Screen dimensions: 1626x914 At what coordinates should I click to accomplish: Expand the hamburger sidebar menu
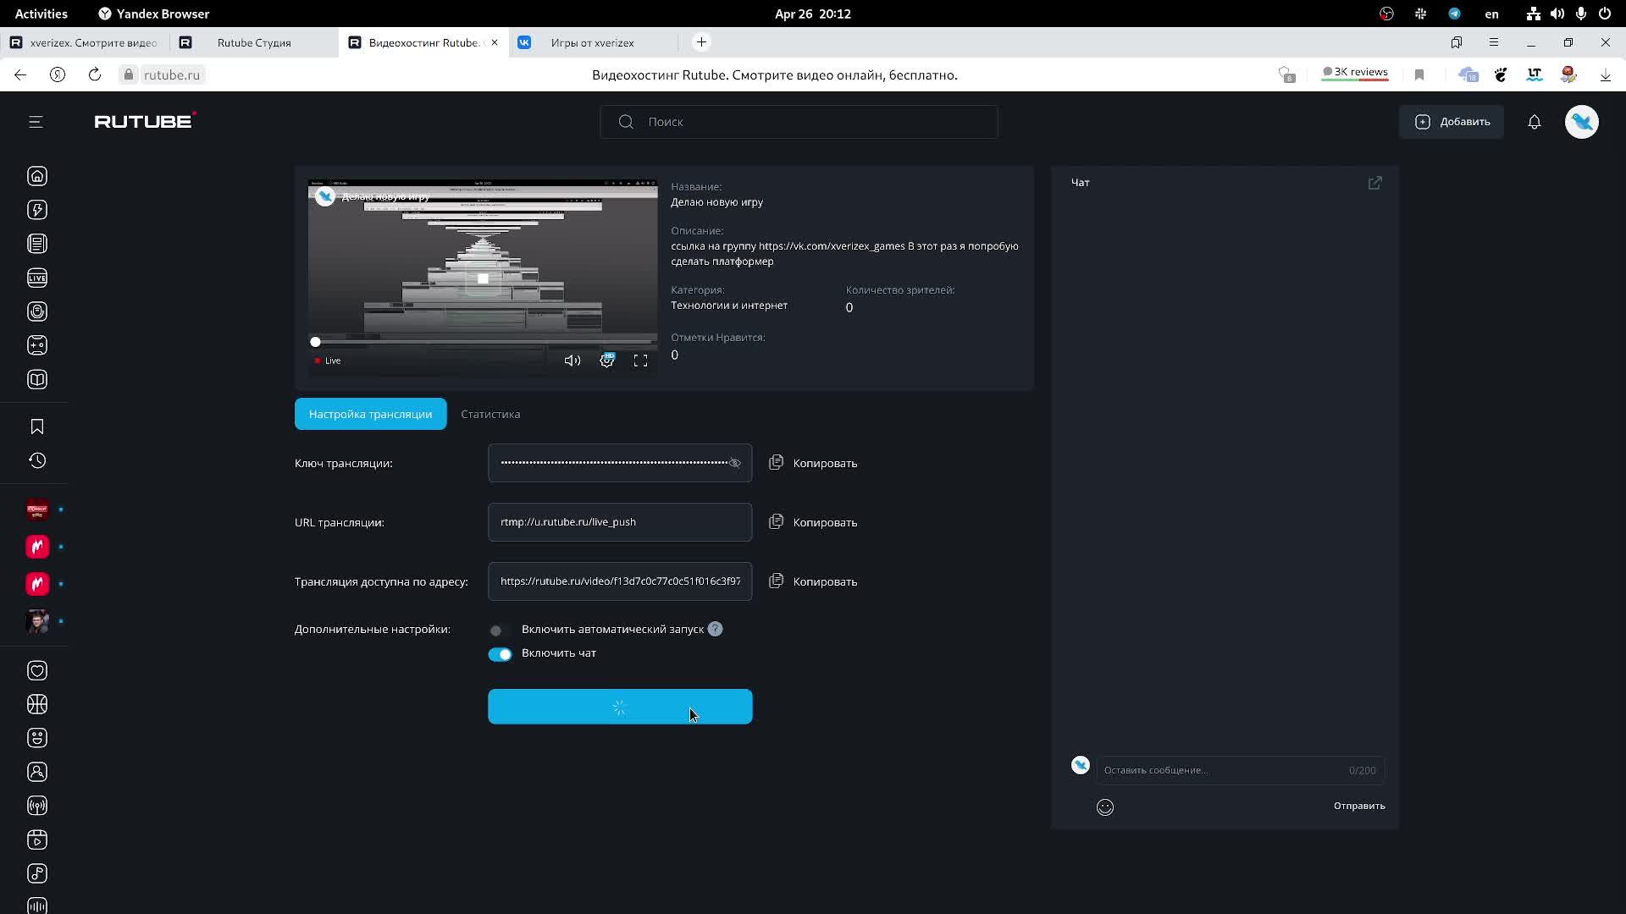point(36,122)
